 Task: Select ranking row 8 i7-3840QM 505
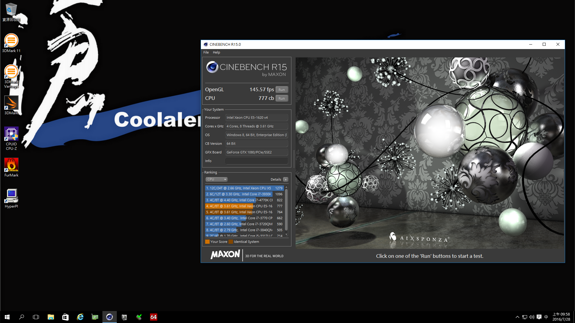[x=244, y=230]
